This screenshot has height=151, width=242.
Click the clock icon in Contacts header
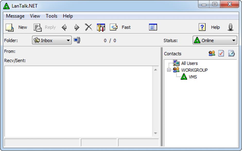click(x=231, y=53)
